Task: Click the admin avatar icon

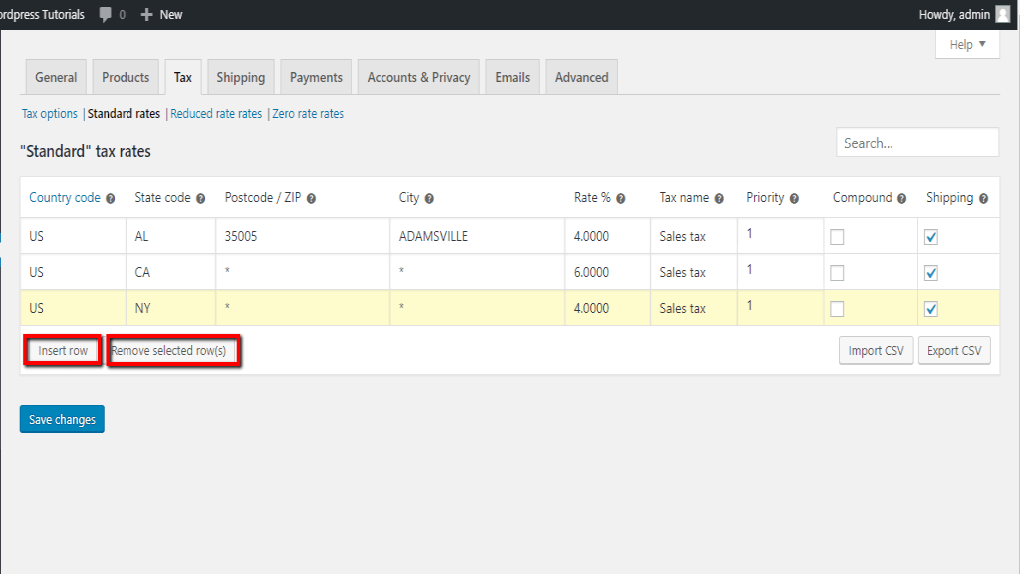Action: pos(1002,14)
